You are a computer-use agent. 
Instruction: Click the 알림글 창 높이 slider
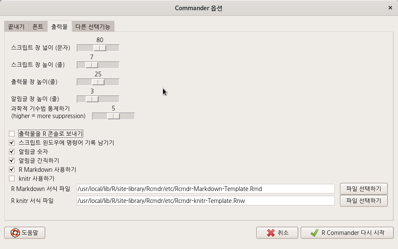[98, 99]
